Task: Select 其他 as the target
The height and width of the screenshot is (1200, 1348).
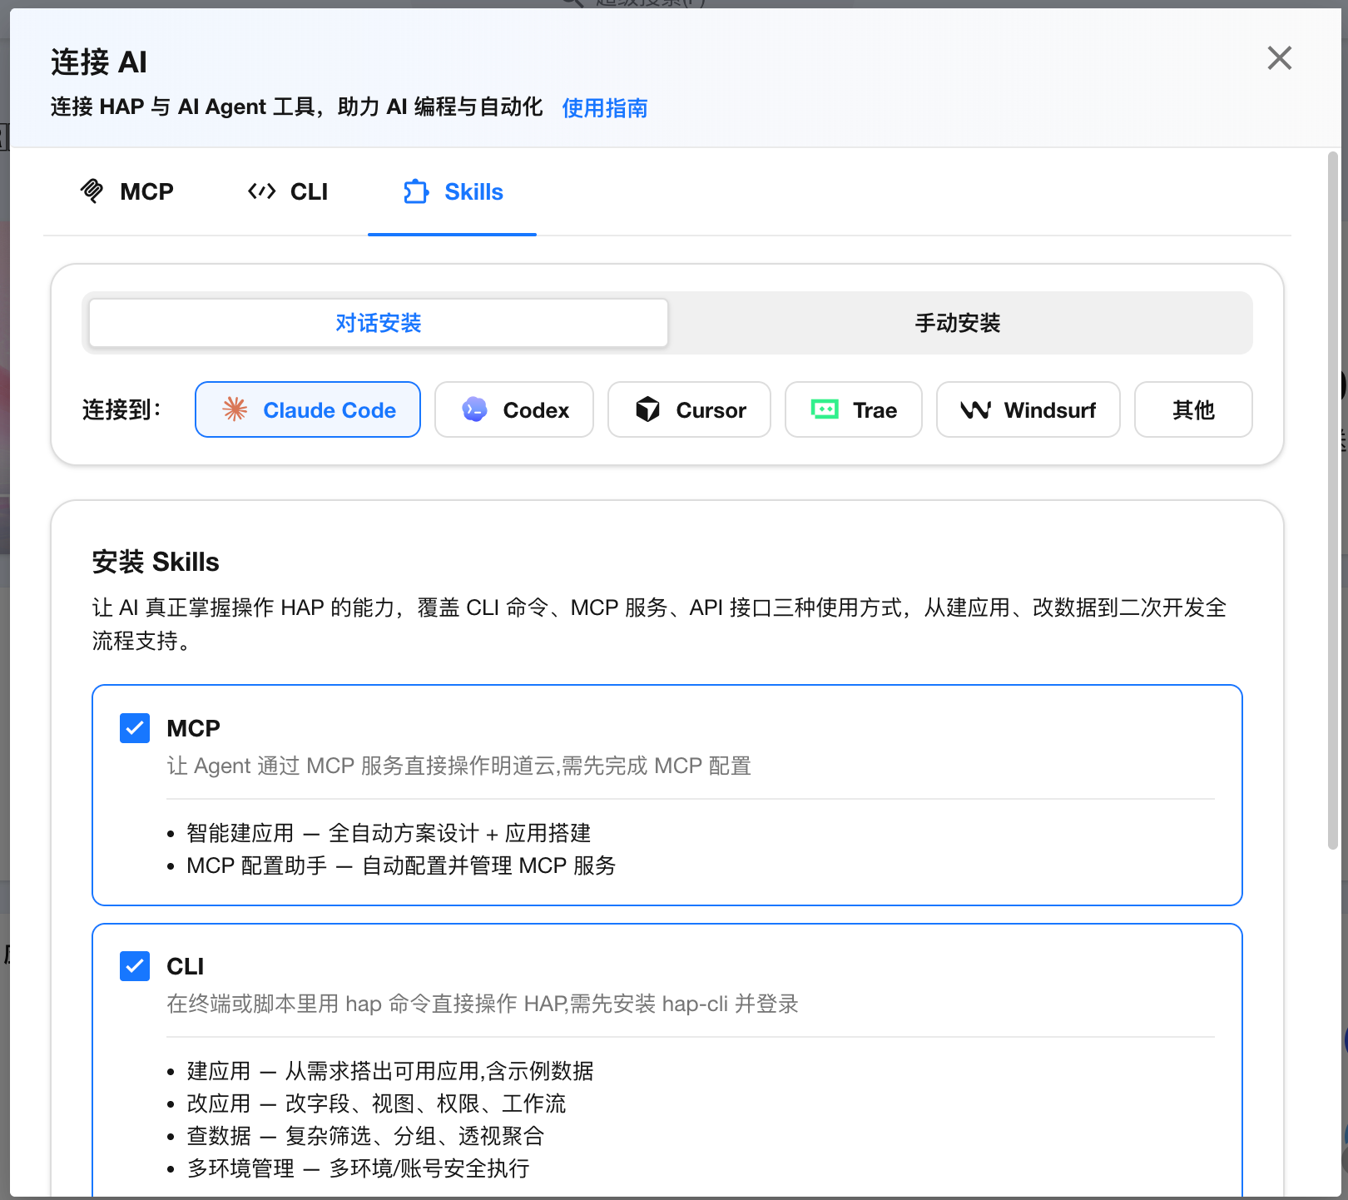Action: (x=1194, y=409)
